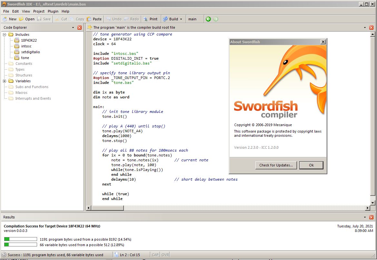Screen dimensions: 377x260
Task: Select Interrupts and Events tree item
Action: coord(33,98)
